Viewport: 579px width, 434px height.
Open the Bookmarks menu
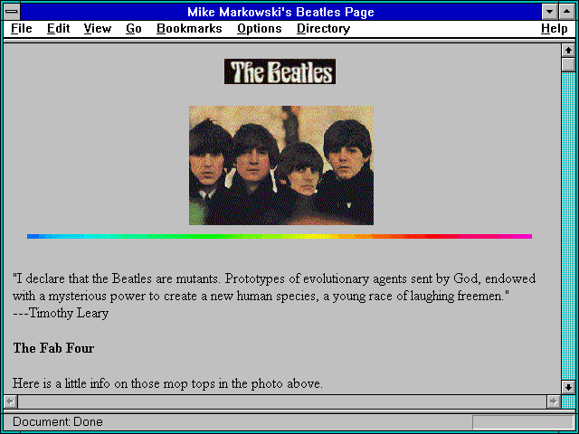pos(189,29)
